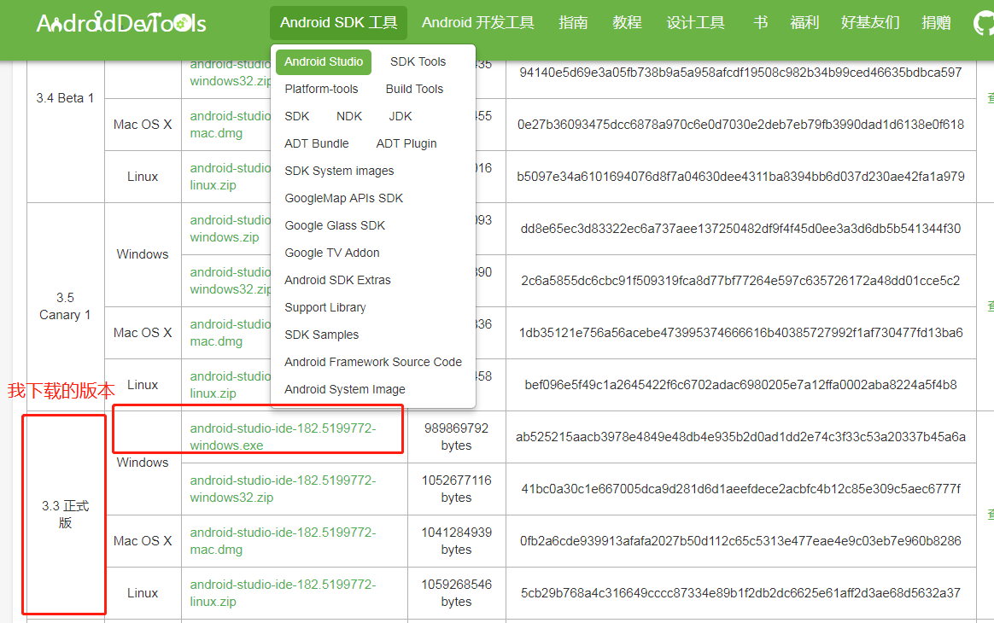Click the 1059268546 bytes size cell
The height and width of the screenshot is (623, 994).
click(456, 592)
